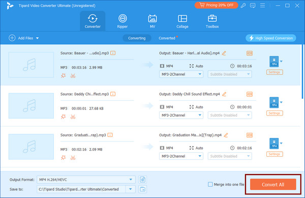Switch to the MV tab
305x198 pixels.
tap(152, 21)
